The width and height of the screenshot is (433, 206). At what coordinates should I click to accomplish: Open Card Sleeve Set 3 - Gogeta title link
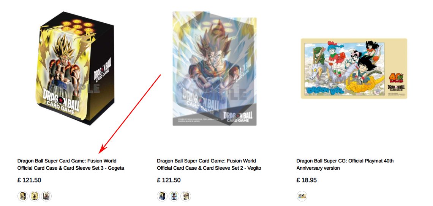pos(71,164)
